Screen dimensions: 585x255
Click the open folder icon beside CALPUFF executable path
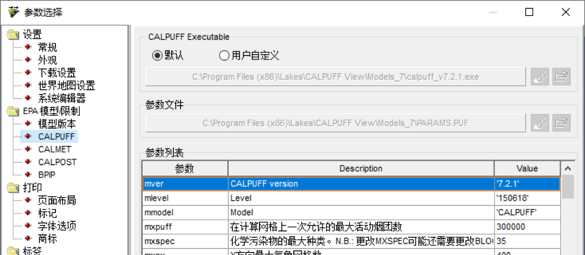pyautogui.click(x=561, y=77)
